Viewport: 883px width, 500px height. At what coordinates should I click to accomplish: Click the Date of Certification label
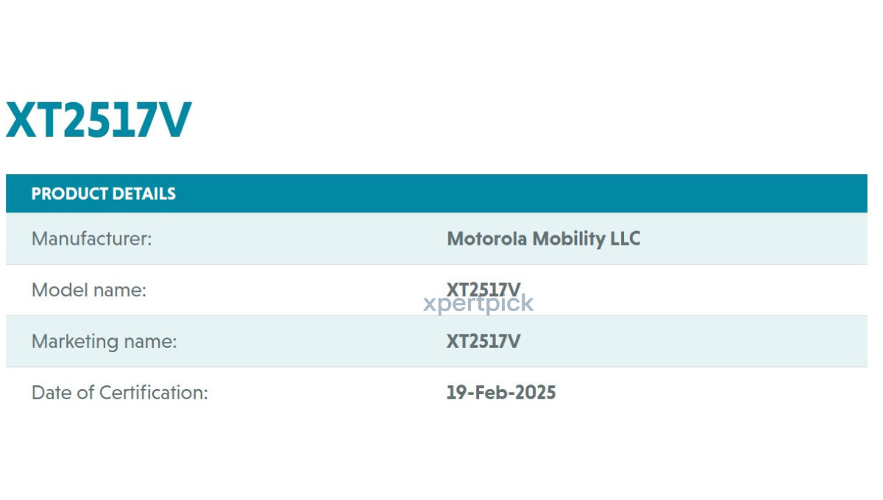[x=120, y=393]
